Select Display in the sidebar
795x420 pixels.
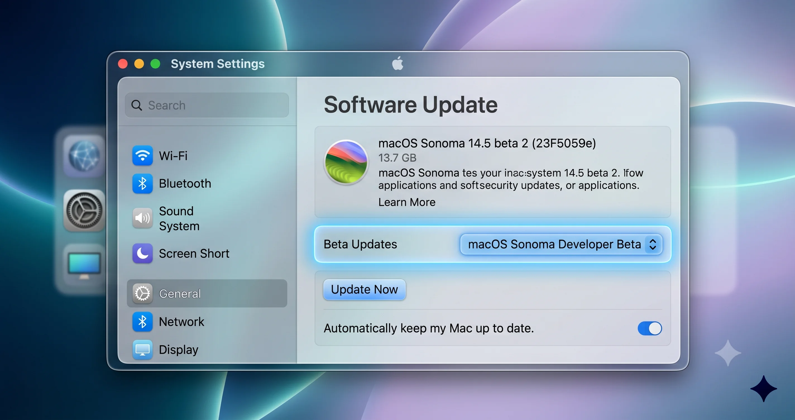click(x=207, y=350)
